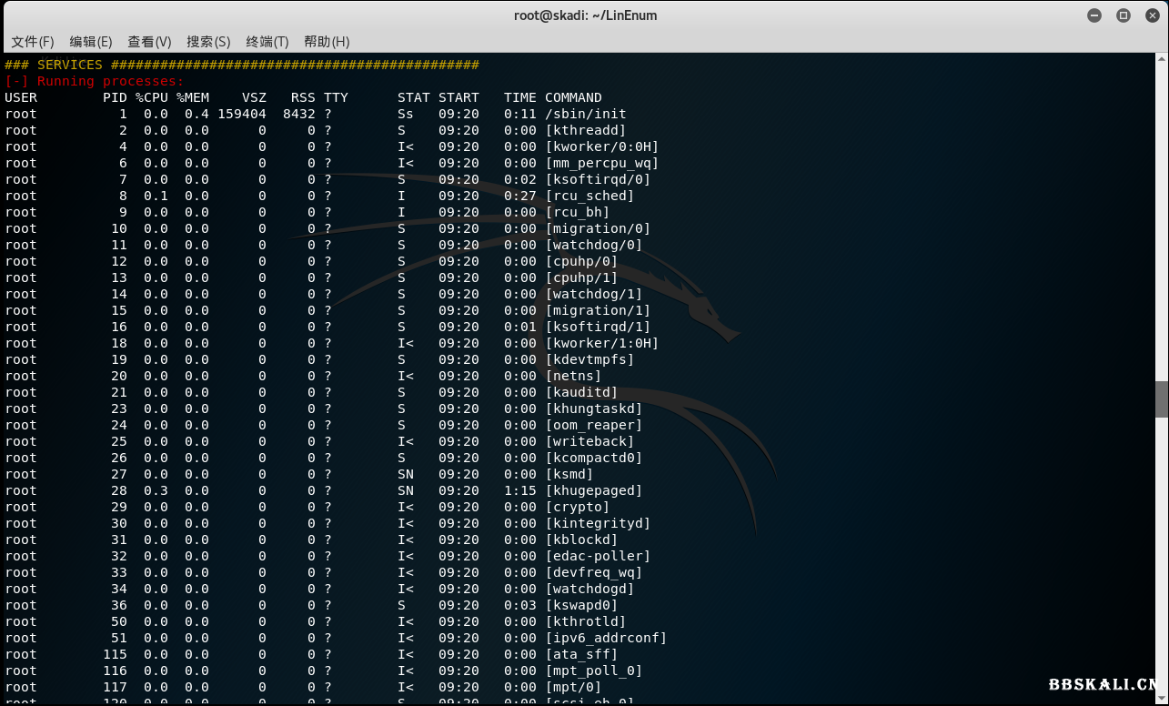
Task: Open the 帮助(H) menu
Action: [x=327, y=42]
